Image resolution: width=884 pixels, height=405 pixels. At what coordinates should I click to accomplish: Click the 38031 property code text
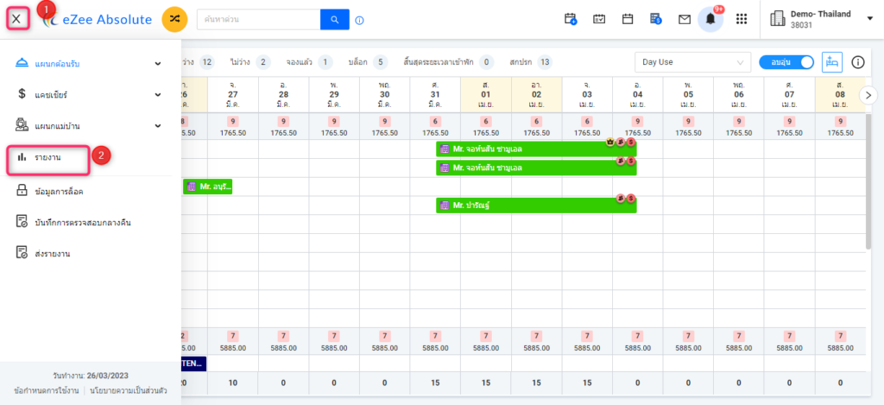tap(801, 25)
